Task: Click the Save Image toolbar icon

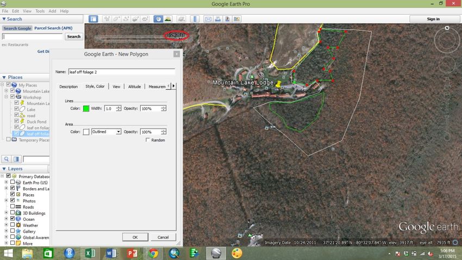Action: point(227,19)
